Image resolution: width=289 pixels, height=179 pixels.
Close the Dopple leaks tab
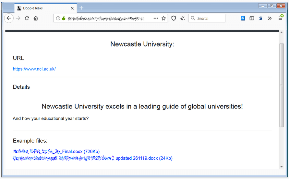point(72,8)
